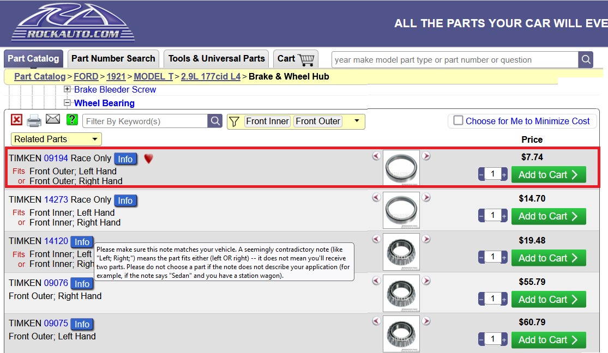Click the magnifier beside the keyword filter
The width and height of the screenshot is (608, 353).
point(215,121)
